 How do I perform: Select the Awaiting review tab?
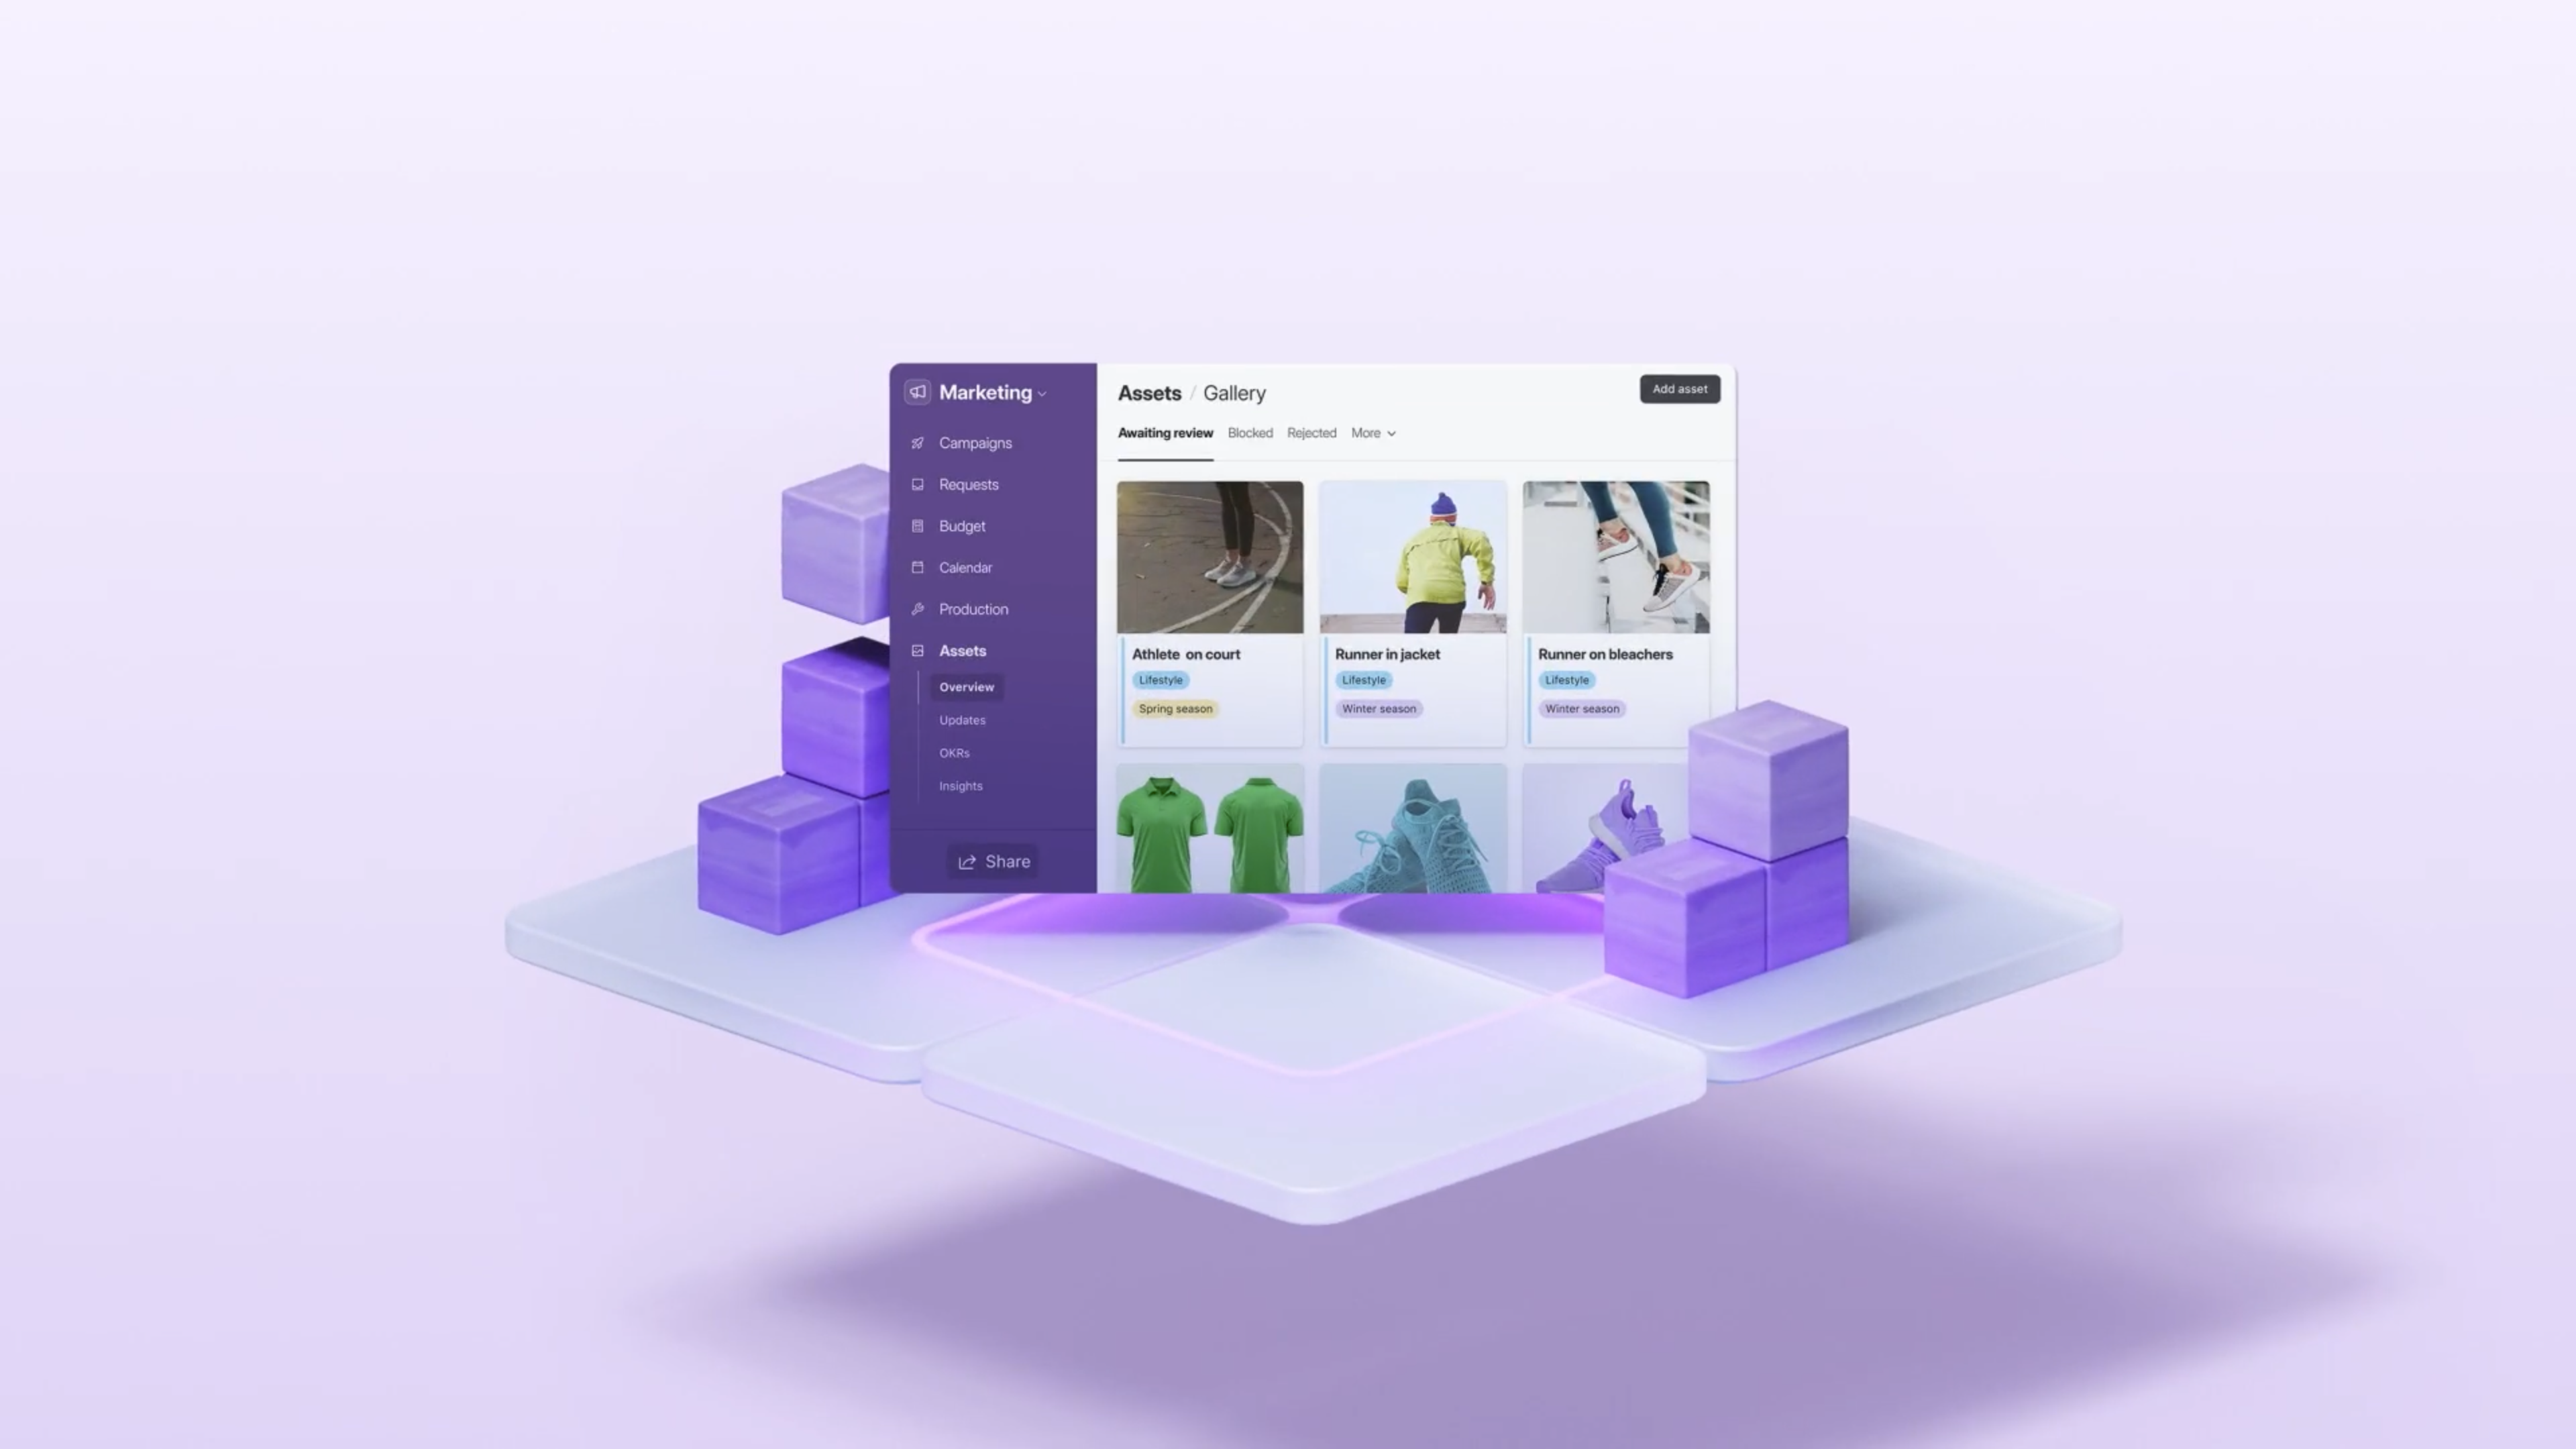(1164, 432)
